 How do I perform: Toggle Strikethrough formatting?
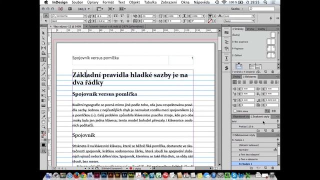click(128, 21)
